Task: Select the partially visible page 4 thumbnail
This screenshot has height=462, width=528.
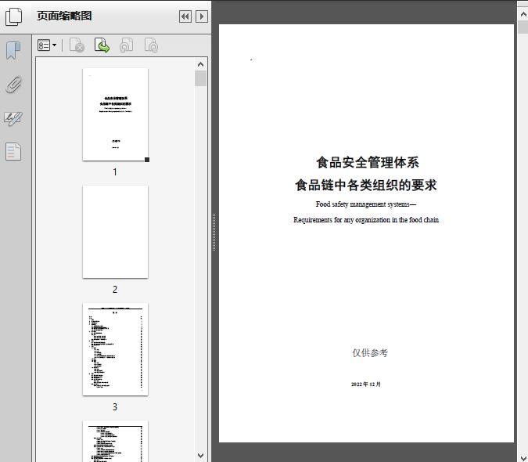Action: [x=115, y=441]
